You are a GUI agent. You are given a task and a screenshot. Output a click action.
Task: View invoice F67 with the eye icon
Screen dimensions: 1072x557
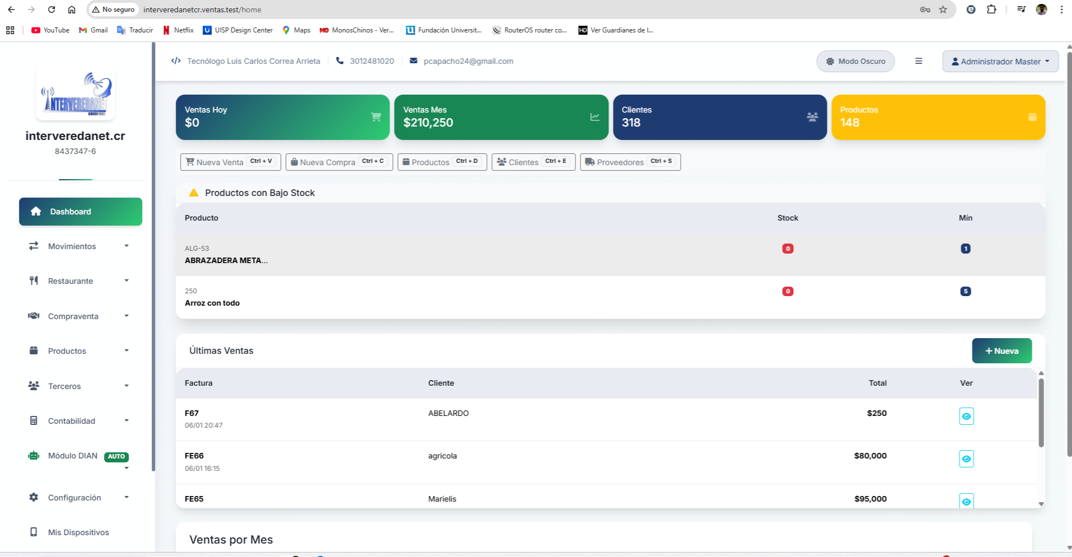point(966,416)
